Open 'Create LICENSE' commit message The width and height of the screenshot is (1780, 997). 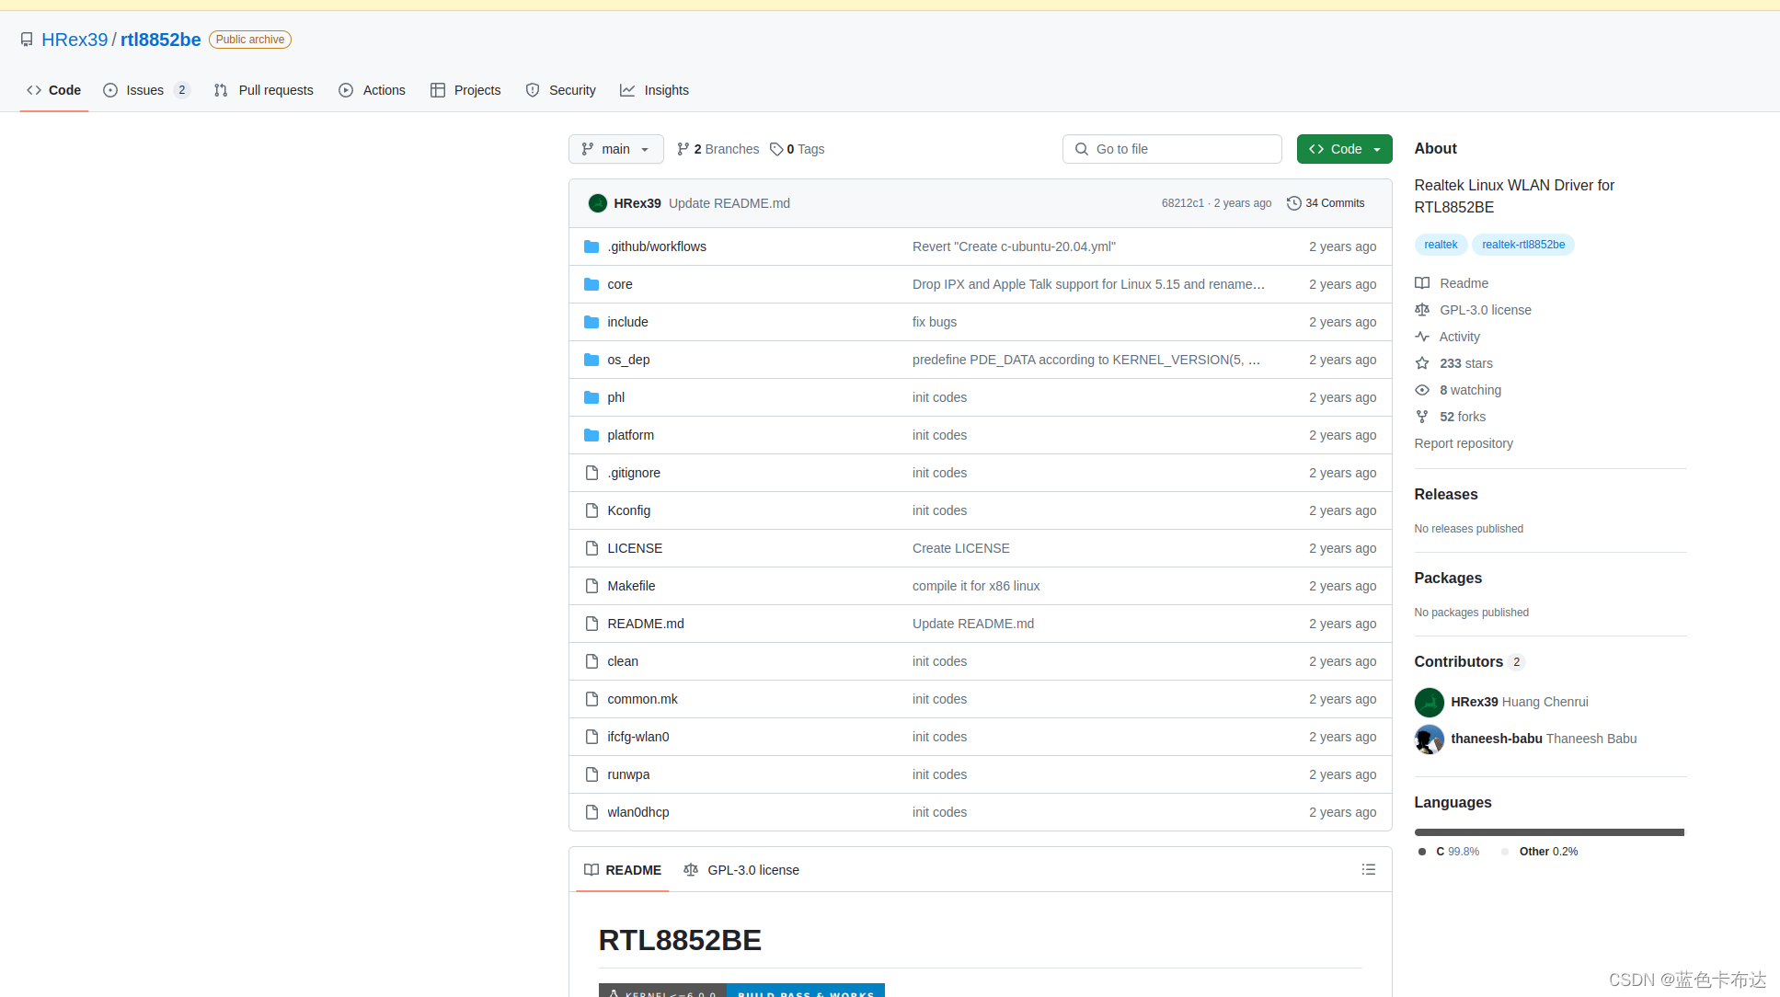pos(961,548)
